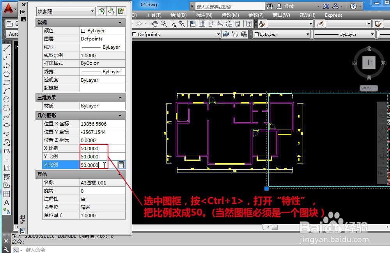Select the Circle draw tool
The height and width of the screenshot is (253, 390).
[7, 99]
